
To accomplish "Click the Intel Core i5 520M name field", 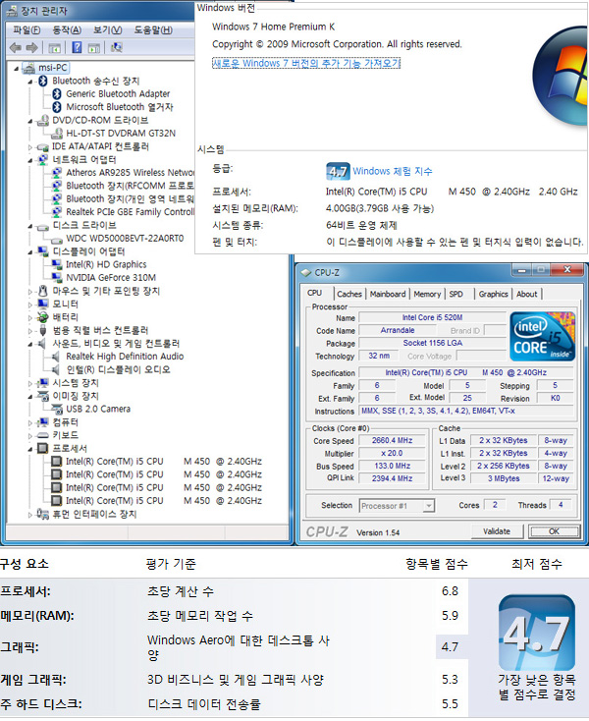I will click(x=432, y=317).
